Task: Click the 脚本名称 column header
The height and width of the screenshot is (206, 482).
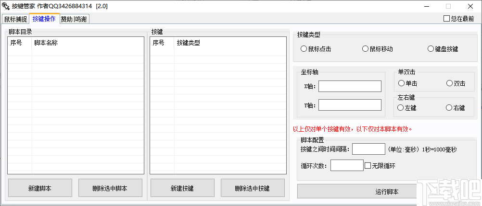Action: tap(88, 43)
